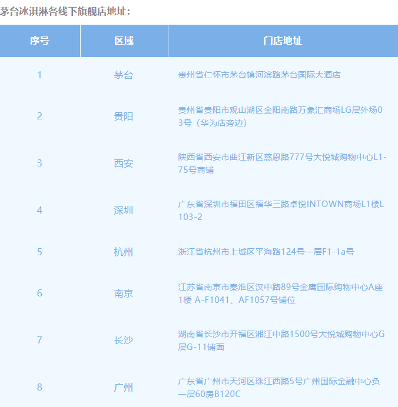Select the serial number 8 cell
This screenshot has width=398, height=407.
pos(39,387)
